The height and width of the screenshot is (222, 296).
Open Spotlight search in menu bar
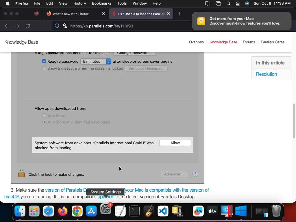click(228, 3)
